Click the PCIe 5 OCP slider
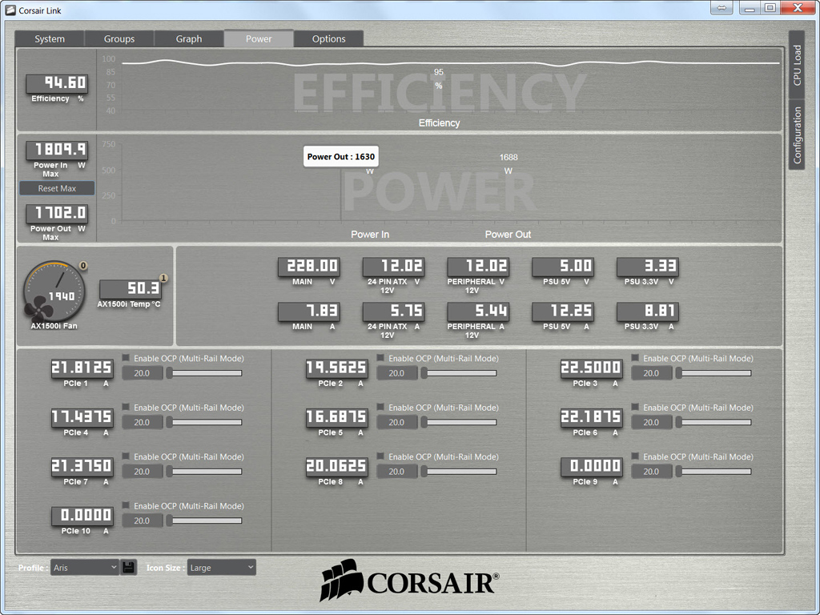The width and height of the screenshot is (820, 615). (x=459, y=423)
